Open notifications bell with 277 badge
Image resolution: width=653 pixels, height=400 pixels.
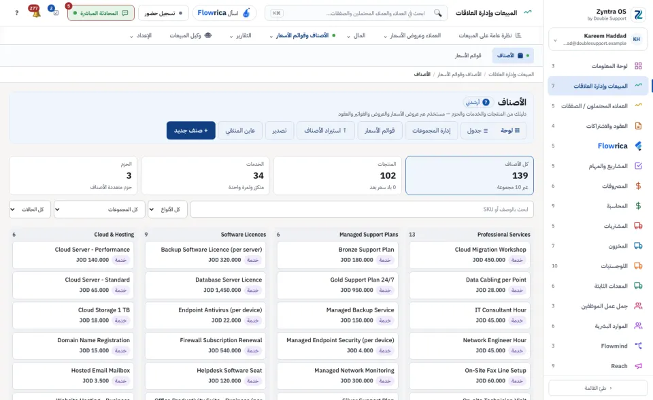(36, 12)
